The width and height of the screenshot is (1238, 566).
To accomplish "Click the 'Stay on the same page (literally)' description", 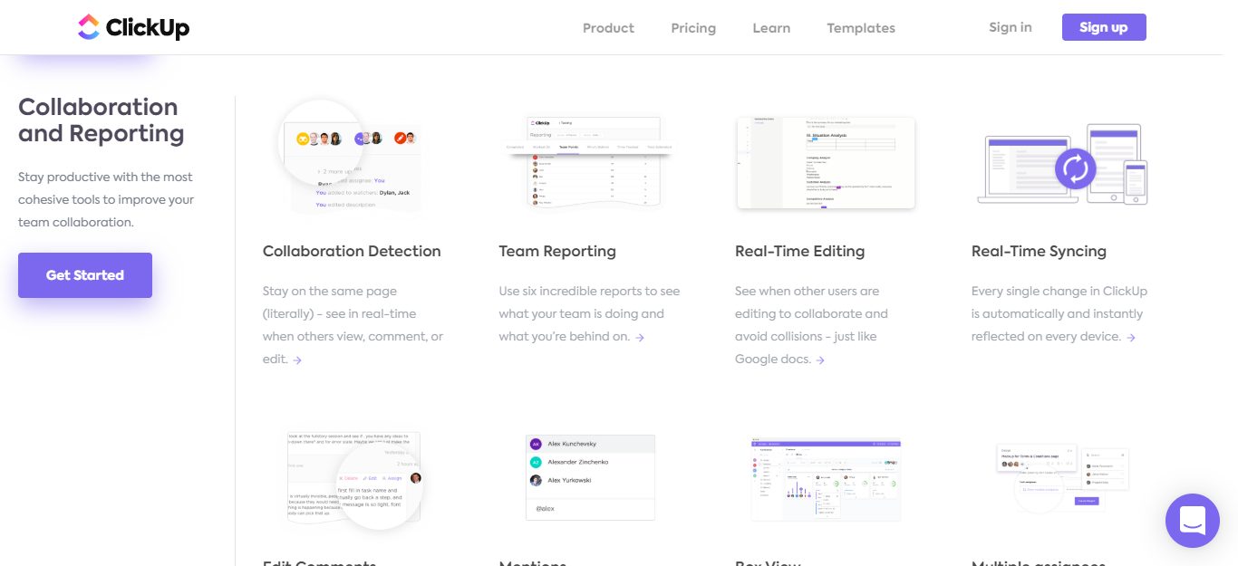I will click(x=353, y=325).
